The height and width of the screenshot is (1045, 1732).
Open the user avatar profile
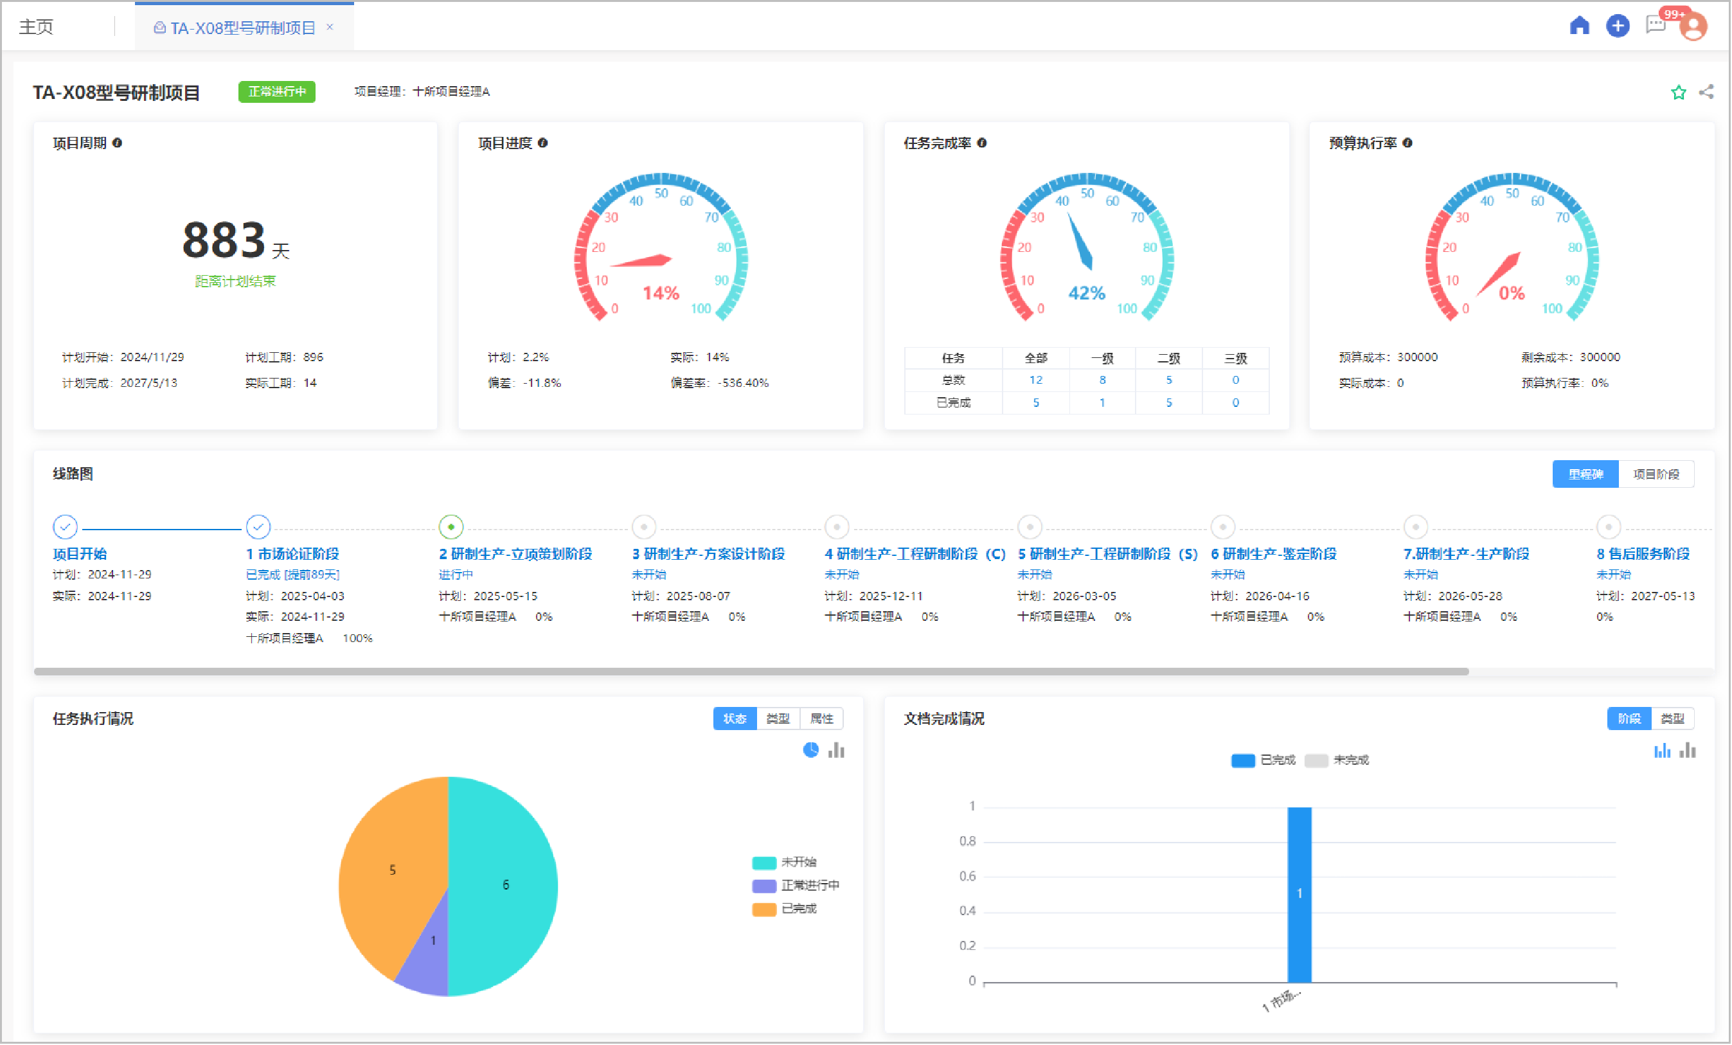click(1693, 27)
